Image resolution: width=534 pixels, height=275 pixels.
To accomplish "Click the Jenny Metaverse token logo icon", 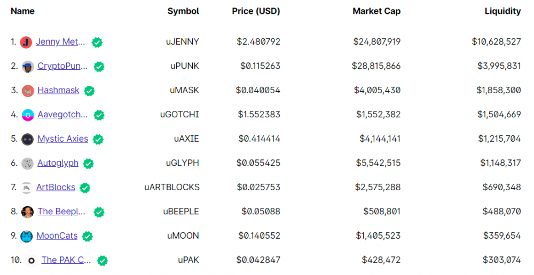I will pyautogui.click(x=26, y=42).
